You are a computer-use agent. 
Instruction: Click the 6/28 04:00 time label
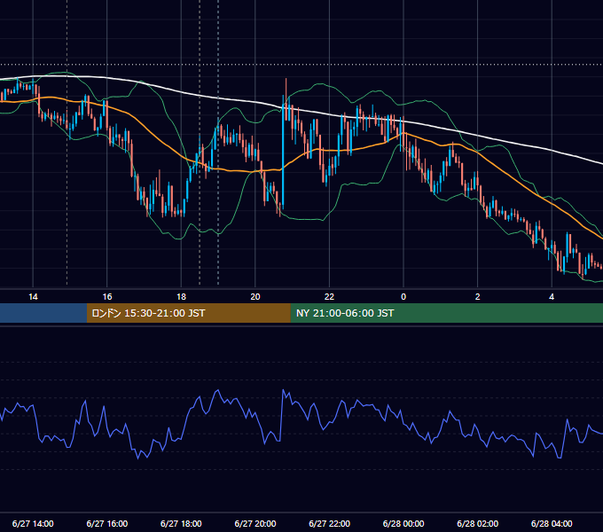click(x=552, y=523)
